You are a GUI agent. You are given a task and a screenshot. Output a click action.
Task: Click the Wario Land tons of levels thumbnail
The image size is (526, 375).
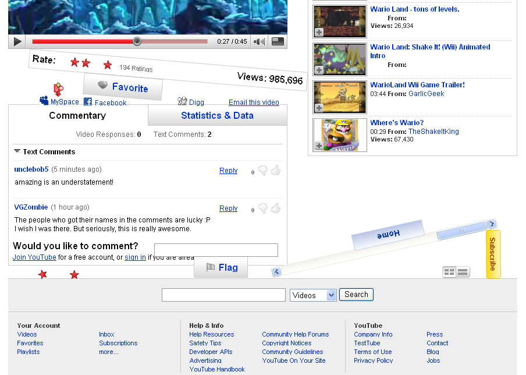coord(339,22)
